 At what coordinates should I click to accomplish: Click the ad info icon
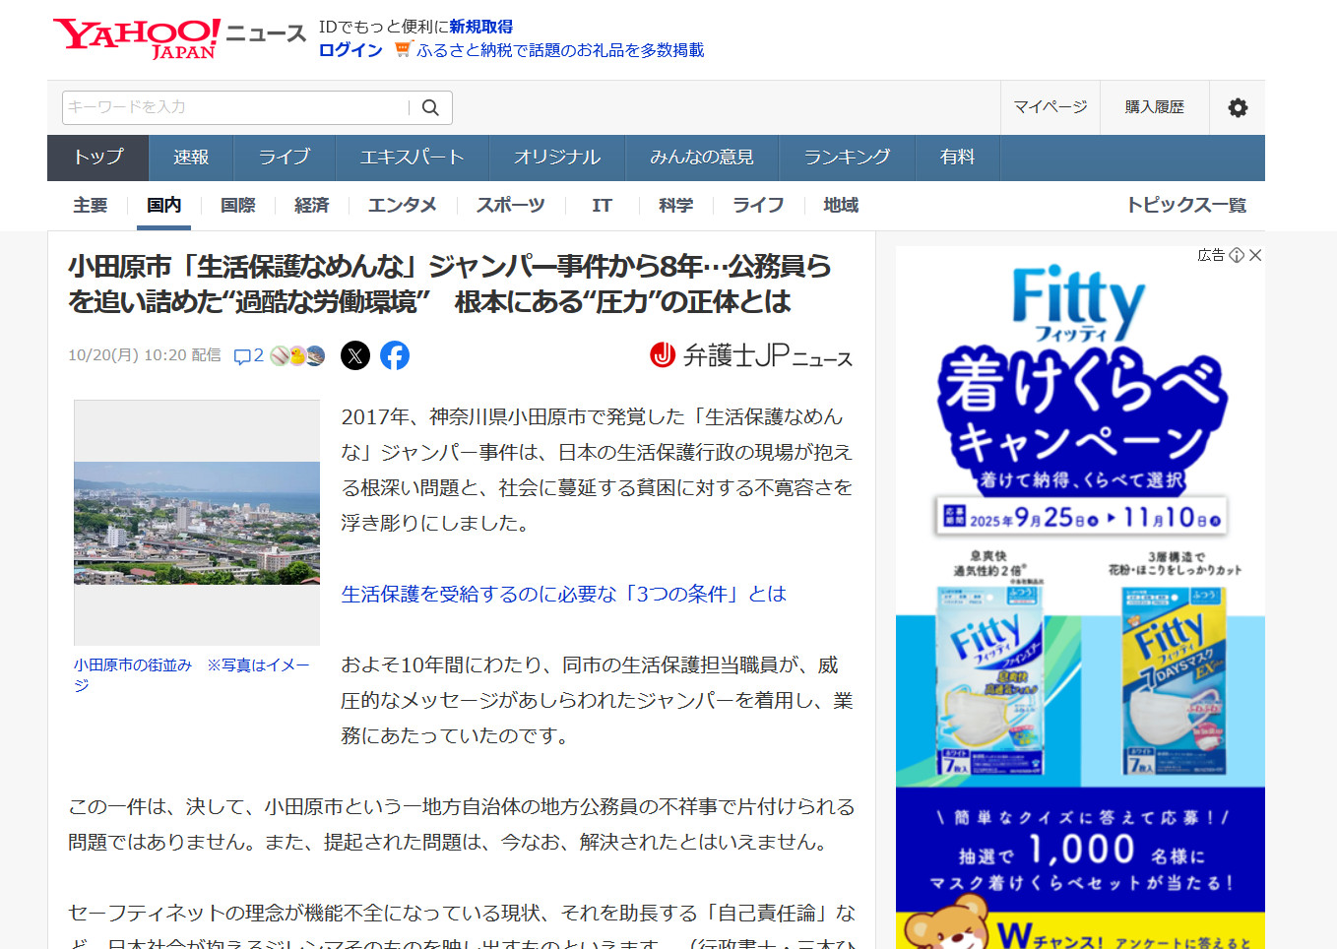pyautogui.click(x=1237, y=255)
